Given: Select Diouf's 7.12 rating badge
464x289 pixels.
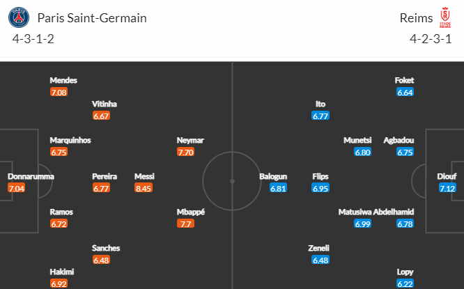Looking at the screenshot, I should 447,188.
